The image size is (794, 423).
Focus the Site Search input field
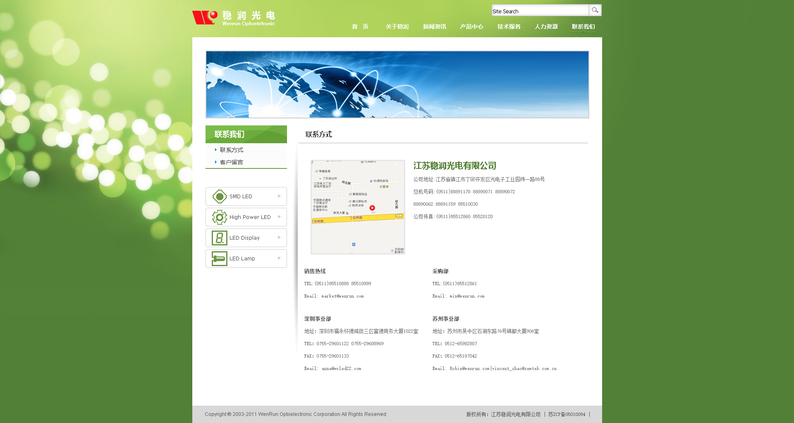pyautogui.click(x=540, y=11)
